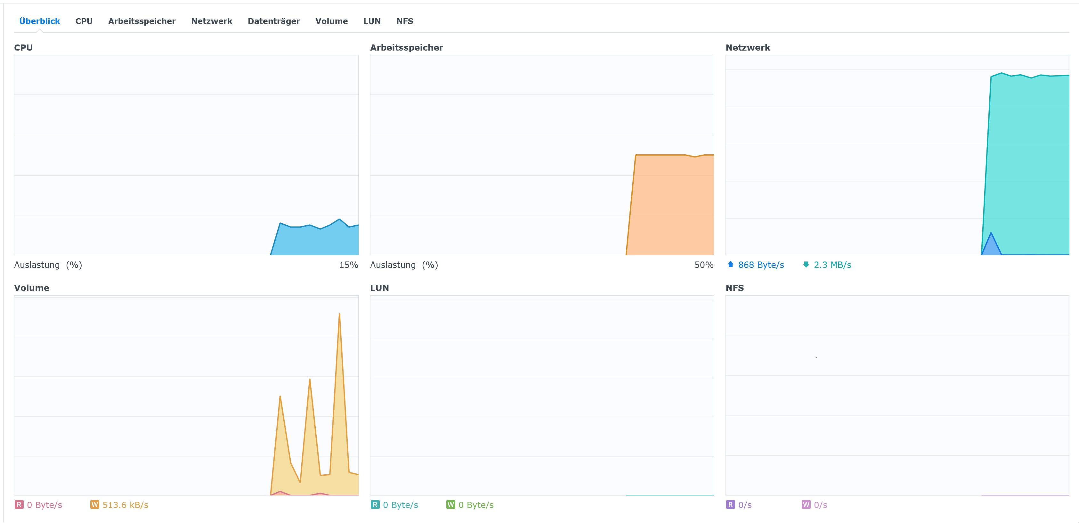The image size is (1079, 523).
Task: Open the LUN tab
Action: click(371, 21)
